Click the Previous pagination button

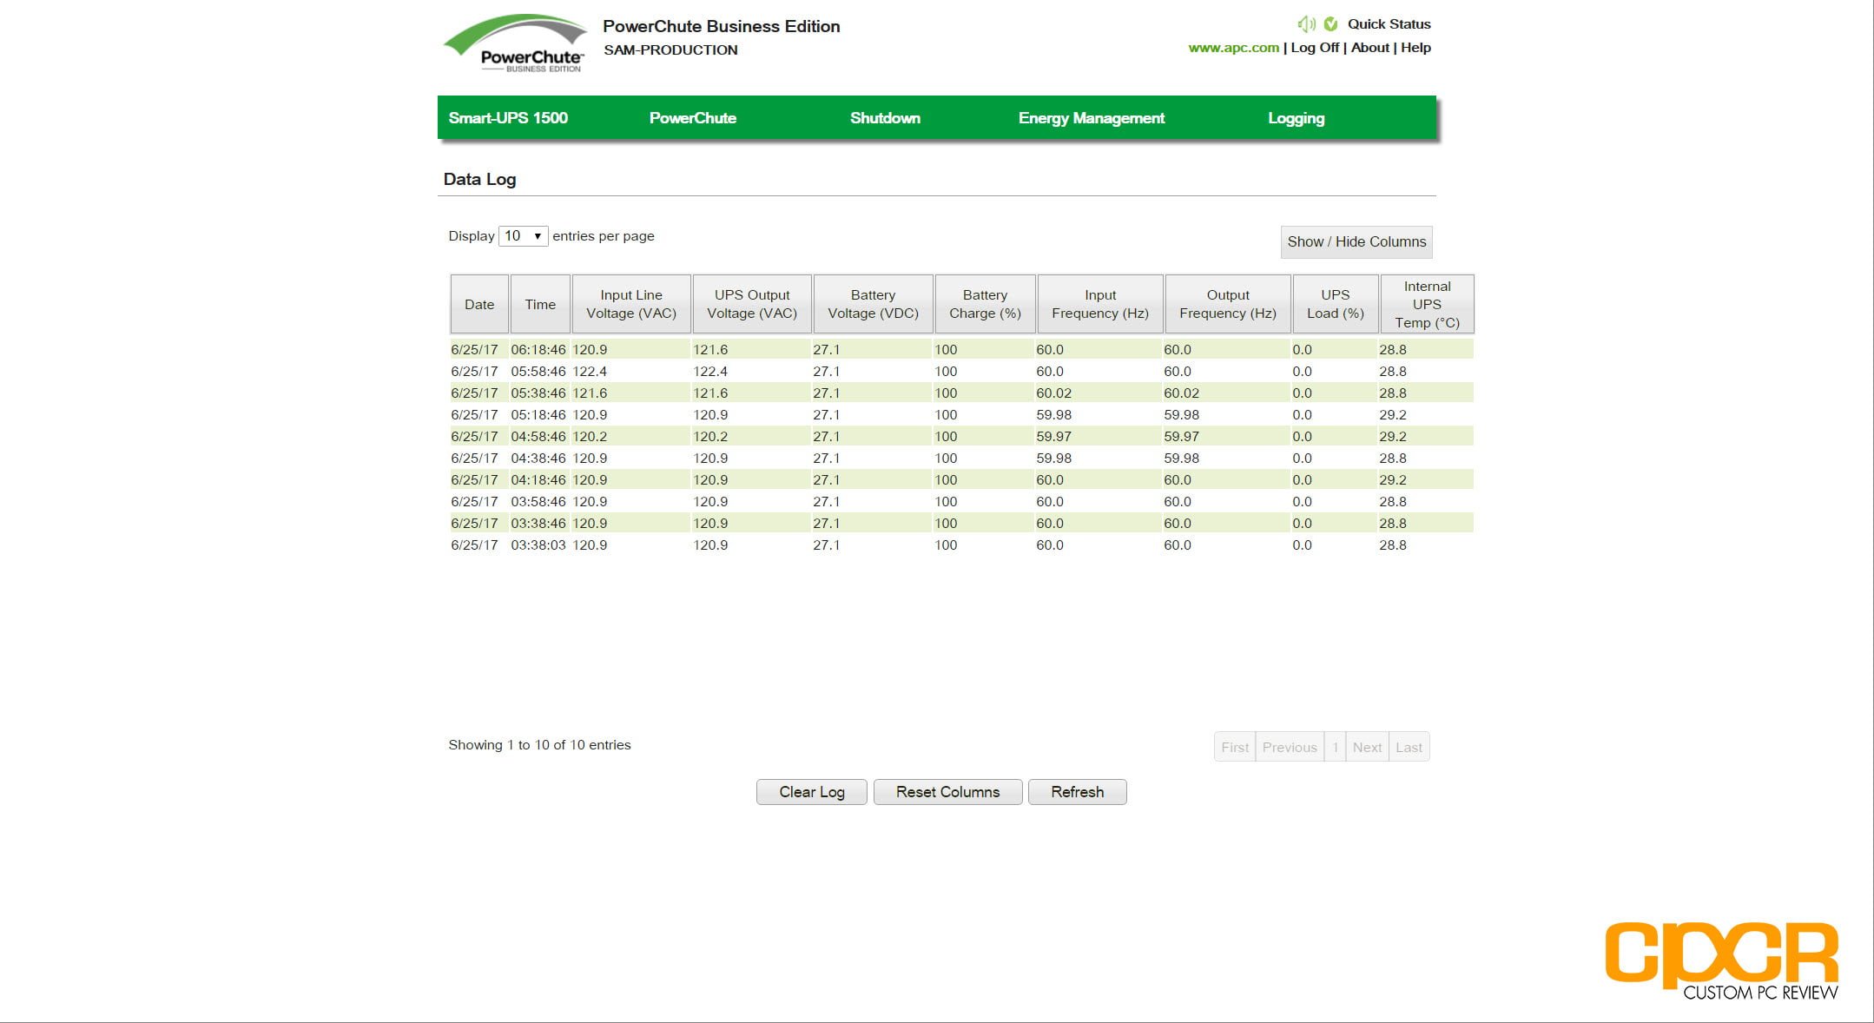[x=1290, y=747]
